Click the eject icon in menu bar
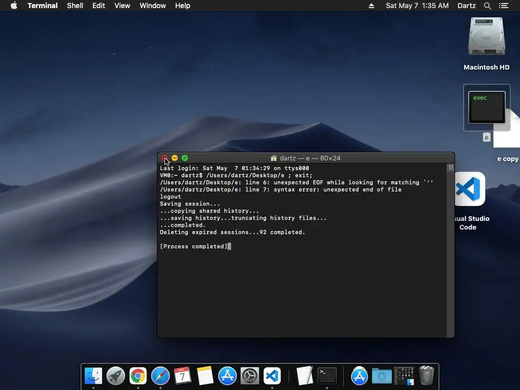The height and width of the screenshot is (390, 520). click(371, 6)
